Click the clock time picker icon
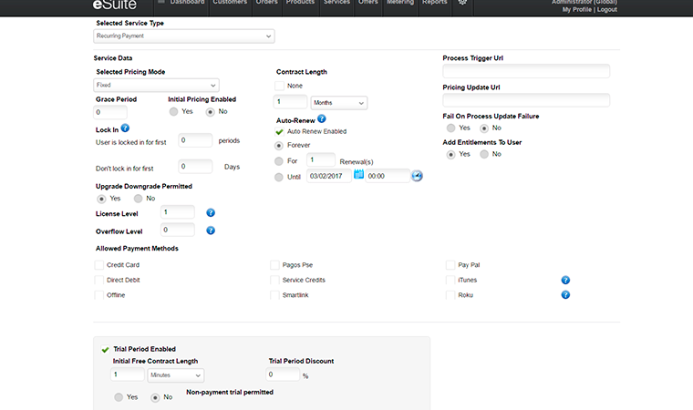Image resolution: width=693 pixels, height=410 pixels. tap(418, 176)
